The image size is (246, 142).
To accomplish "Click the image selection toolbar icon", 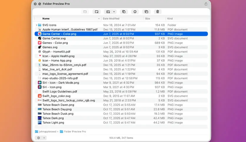I will point(97,11).
